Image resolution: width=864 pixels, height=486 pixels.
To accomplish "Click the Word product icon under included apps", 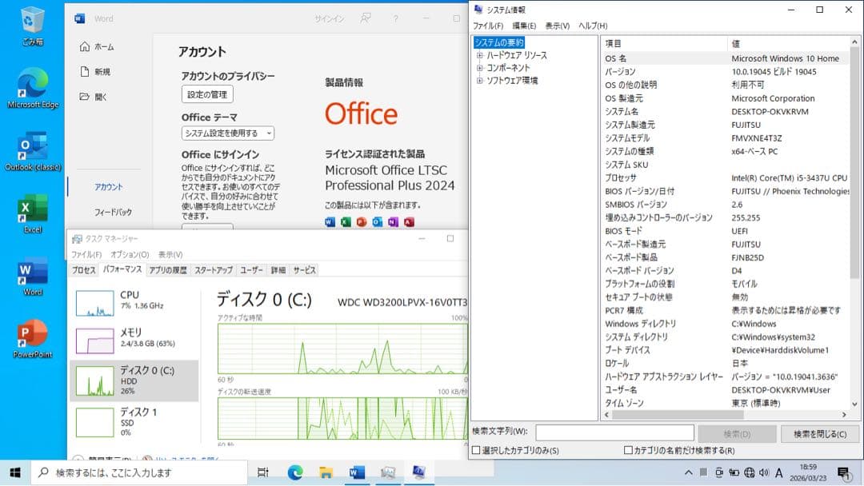I will pyautogui.click(x=330, y=222).
